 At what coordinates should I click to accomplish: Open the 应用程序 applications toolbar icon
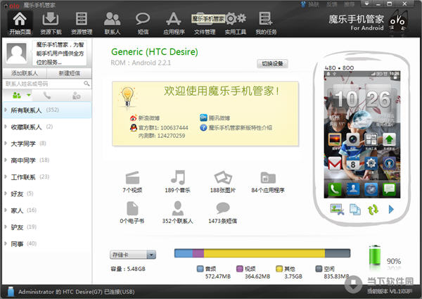coord(174,23)
